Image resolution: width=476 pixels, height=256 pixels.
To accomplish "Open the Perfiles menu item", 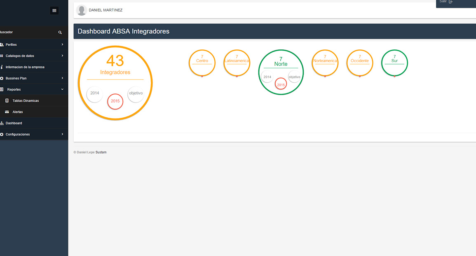I will pos(34,44).
